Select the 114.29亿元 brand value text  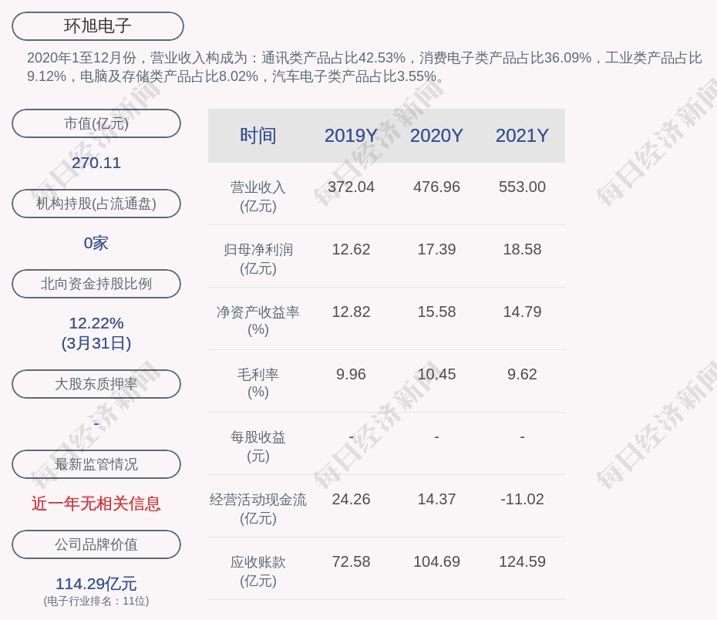pos(96,584)
